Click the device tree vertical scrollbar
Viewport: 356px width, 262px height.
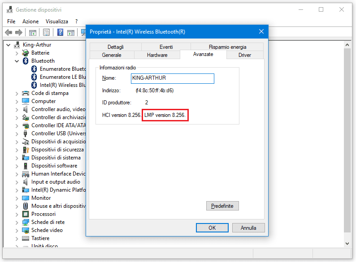(x=347, y=134)
